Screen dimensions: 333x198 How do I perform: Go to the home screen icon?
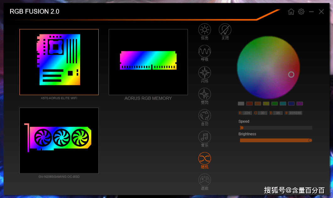tap(291, 12)
